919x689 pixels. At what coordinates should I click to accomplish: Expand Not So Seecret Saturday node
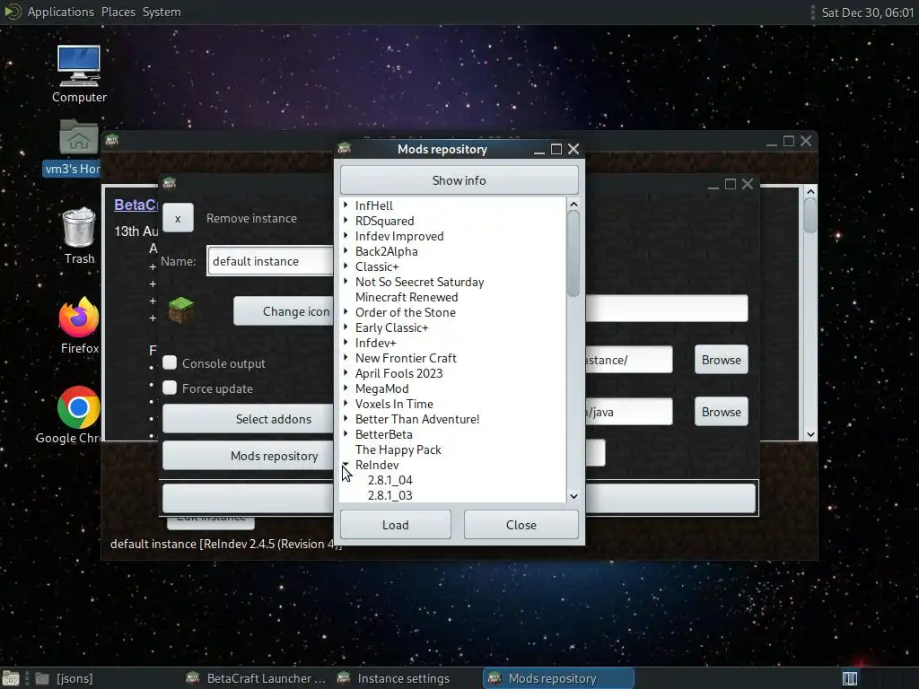pyautogui.click(x=346, y=281)
